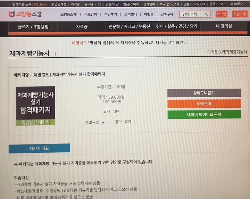Click the 회원가입 button
The width and height of the screenshot is (250, 199).
coord(240,14)
